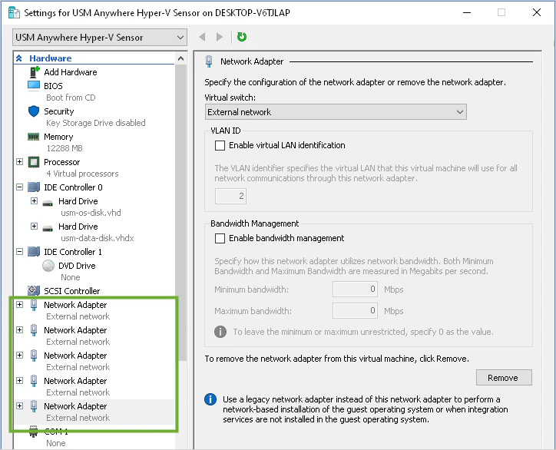The width and height of the screenshot is (556, 450).
Task: Click the green refresh icon in the toolbar
Action: 241,37
